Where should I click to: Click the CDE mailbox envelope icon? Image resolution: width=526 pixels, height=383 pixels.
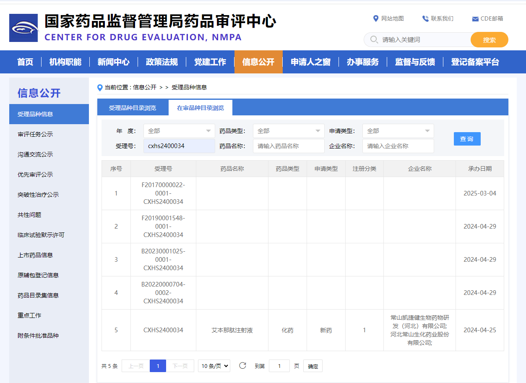(475, 19)
